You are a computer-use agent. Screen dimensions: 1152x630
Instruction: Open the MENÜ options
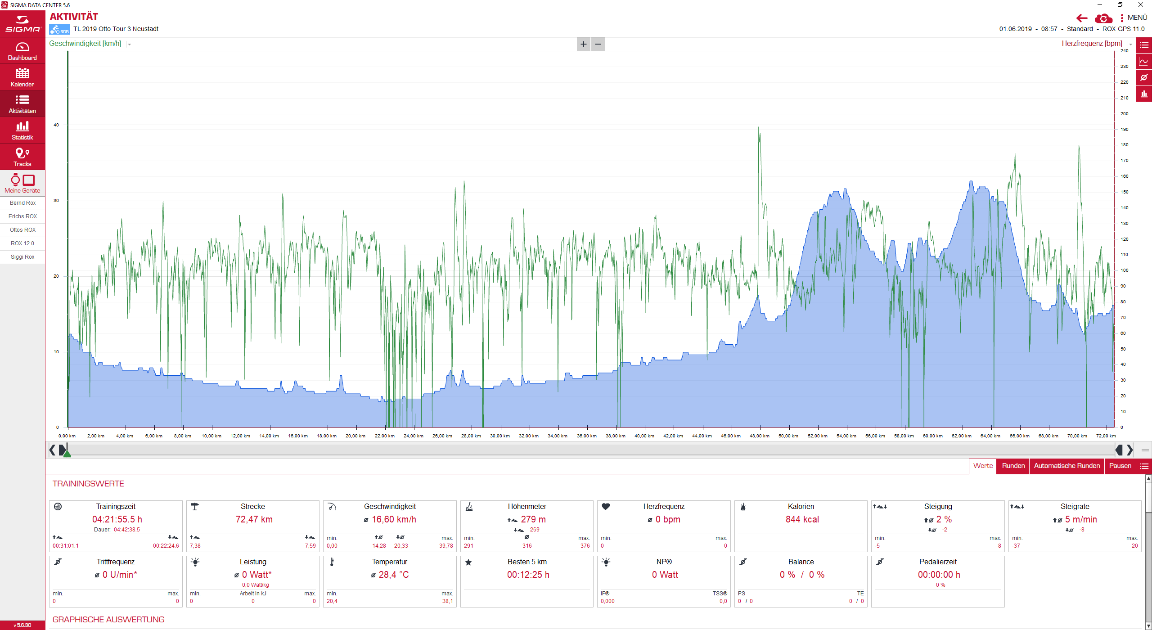click(x=1134, y=18)
